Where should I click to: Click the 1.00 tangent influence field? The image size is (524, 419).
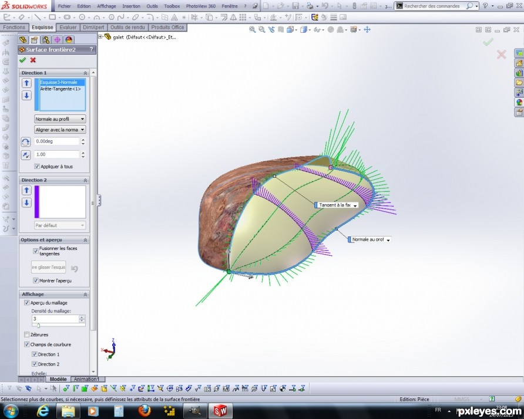pyautogui.click(x=57, y=154)
